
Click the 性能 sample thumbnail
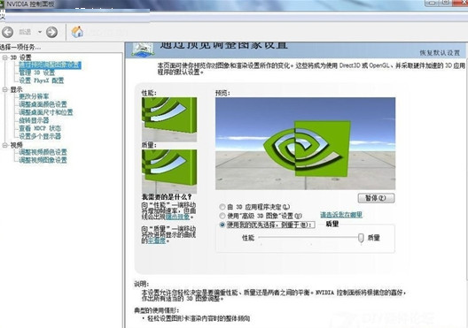[x=169, y=119]
